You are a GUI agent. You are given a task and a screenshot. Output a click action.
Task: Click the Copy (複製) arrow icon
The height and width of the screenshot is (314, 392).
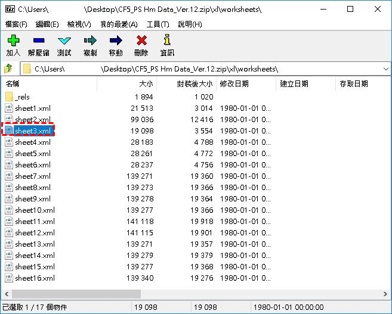pos(90,40)
